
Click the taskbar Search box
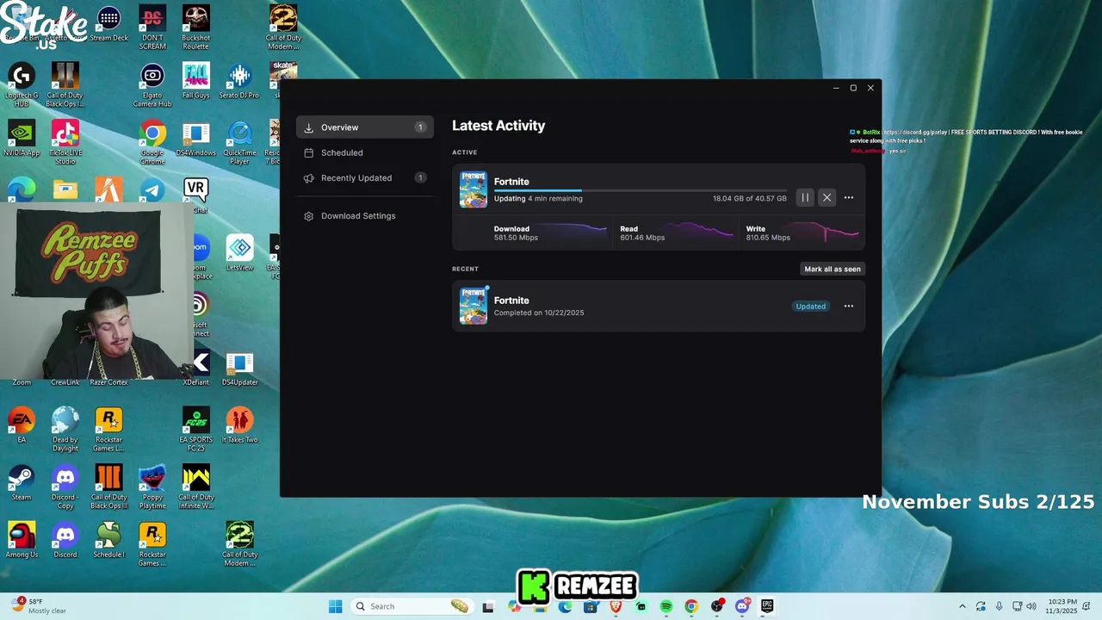tap(412, 606)
